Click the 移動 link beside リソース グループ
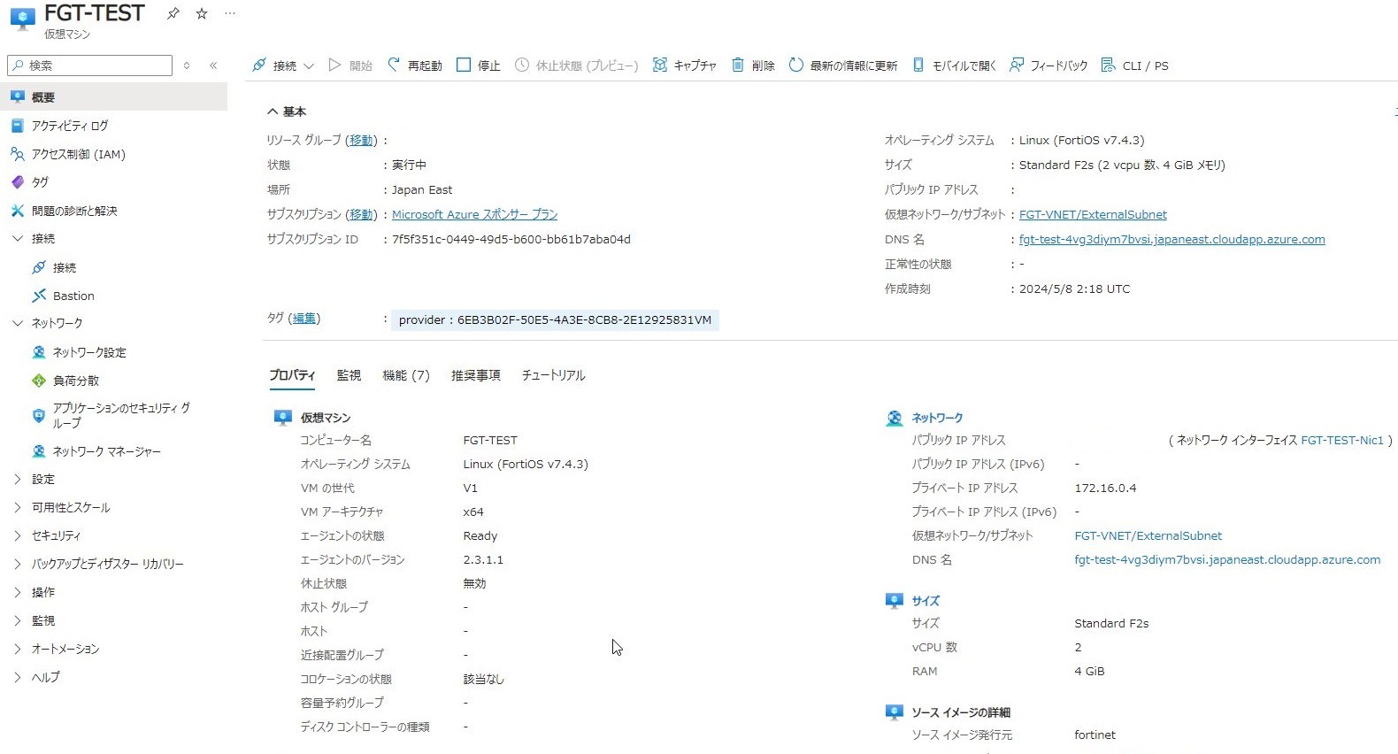Screen dimensions: 1398x754 [361, 141]
